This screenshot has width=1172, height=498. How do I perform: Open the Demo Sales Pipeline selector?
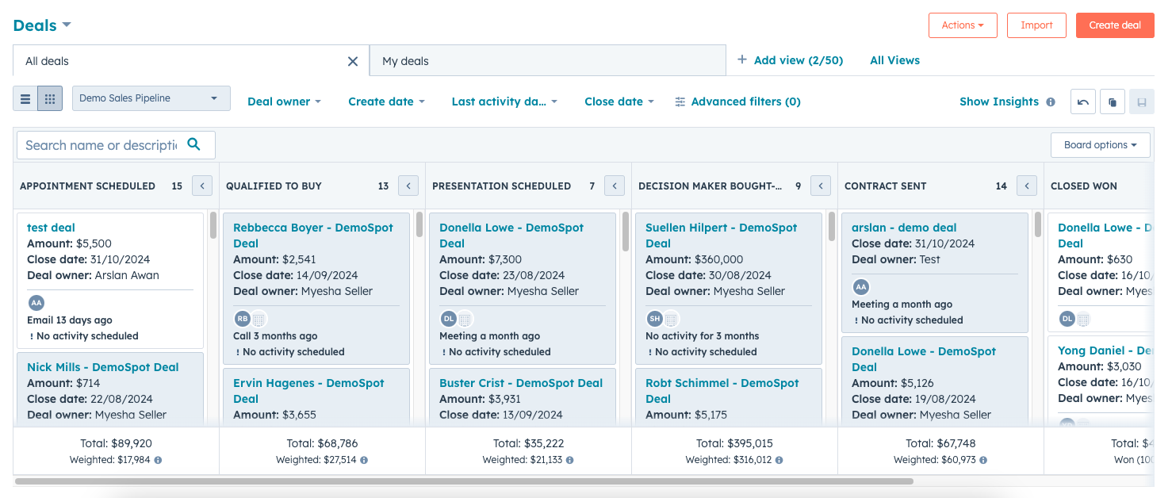tap(151, 98)
